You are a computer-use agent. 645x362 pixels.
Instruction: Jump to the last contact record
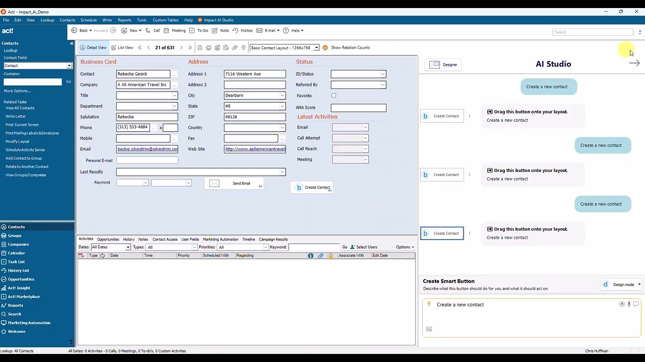coord(190,48)
